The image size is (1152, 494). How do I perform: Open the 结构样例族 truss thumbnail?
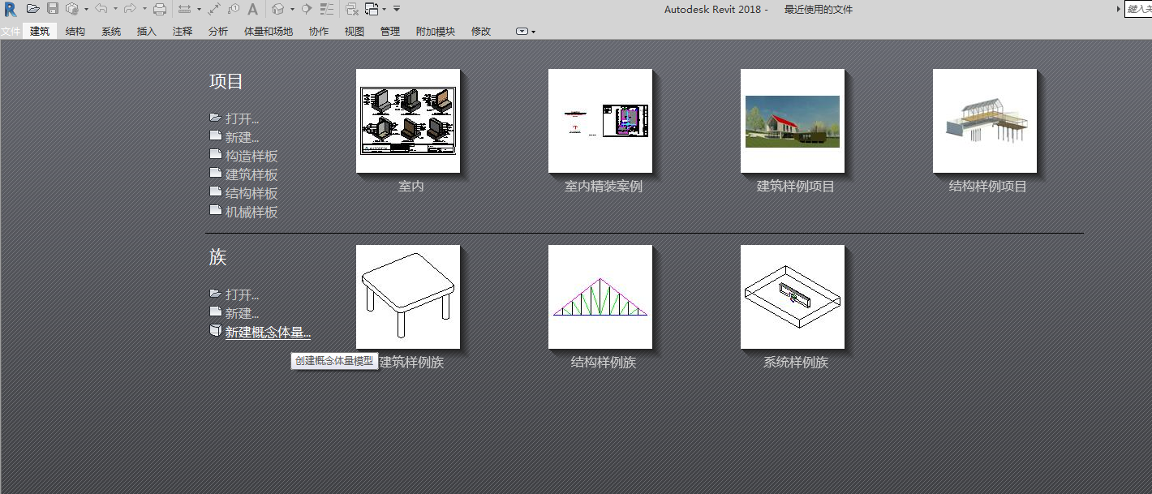coord(600,297)
